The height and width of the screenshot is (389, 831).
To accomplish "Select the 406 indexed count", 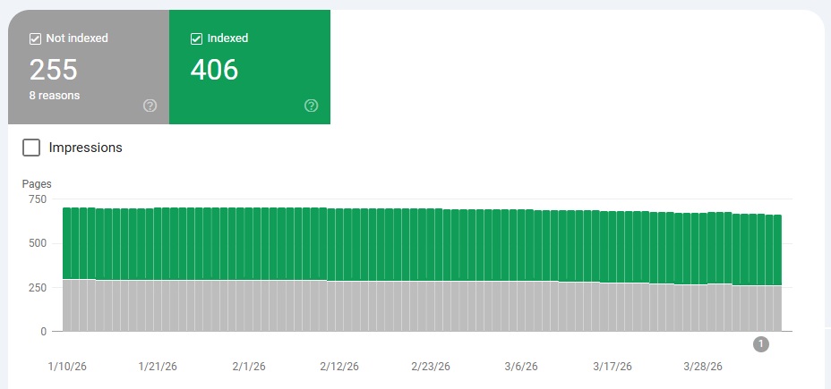I will tap(215, 70).
